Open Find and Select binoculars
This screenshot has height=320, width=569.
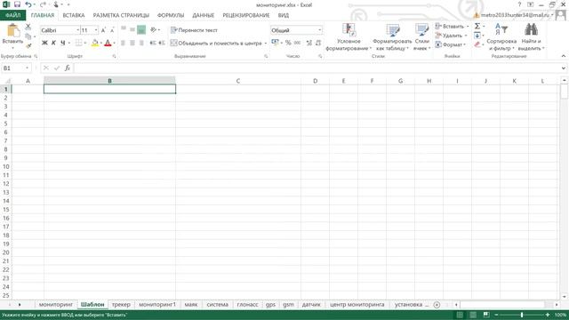(531, 37)
